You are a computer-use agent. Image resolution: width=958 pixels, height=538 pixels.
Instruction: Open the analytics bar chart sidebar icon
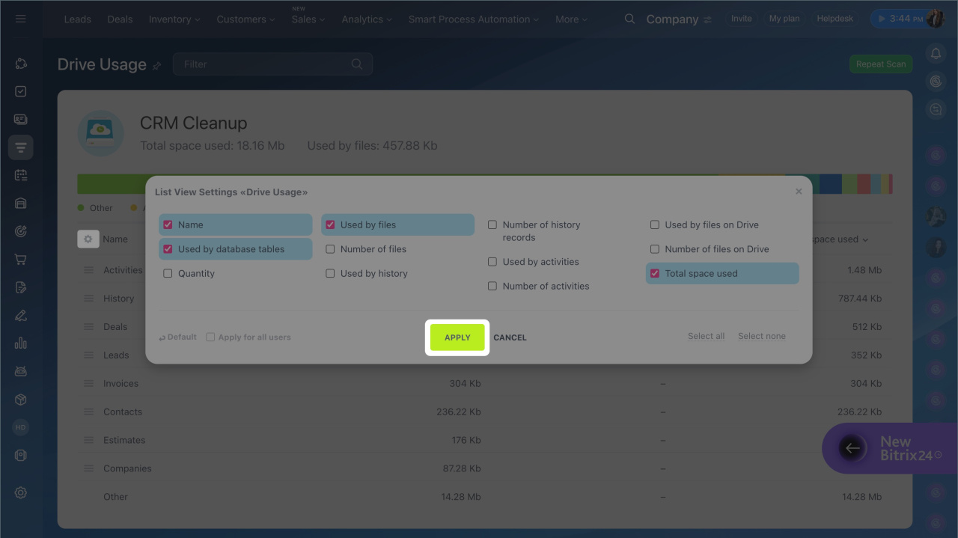[21, 343]
